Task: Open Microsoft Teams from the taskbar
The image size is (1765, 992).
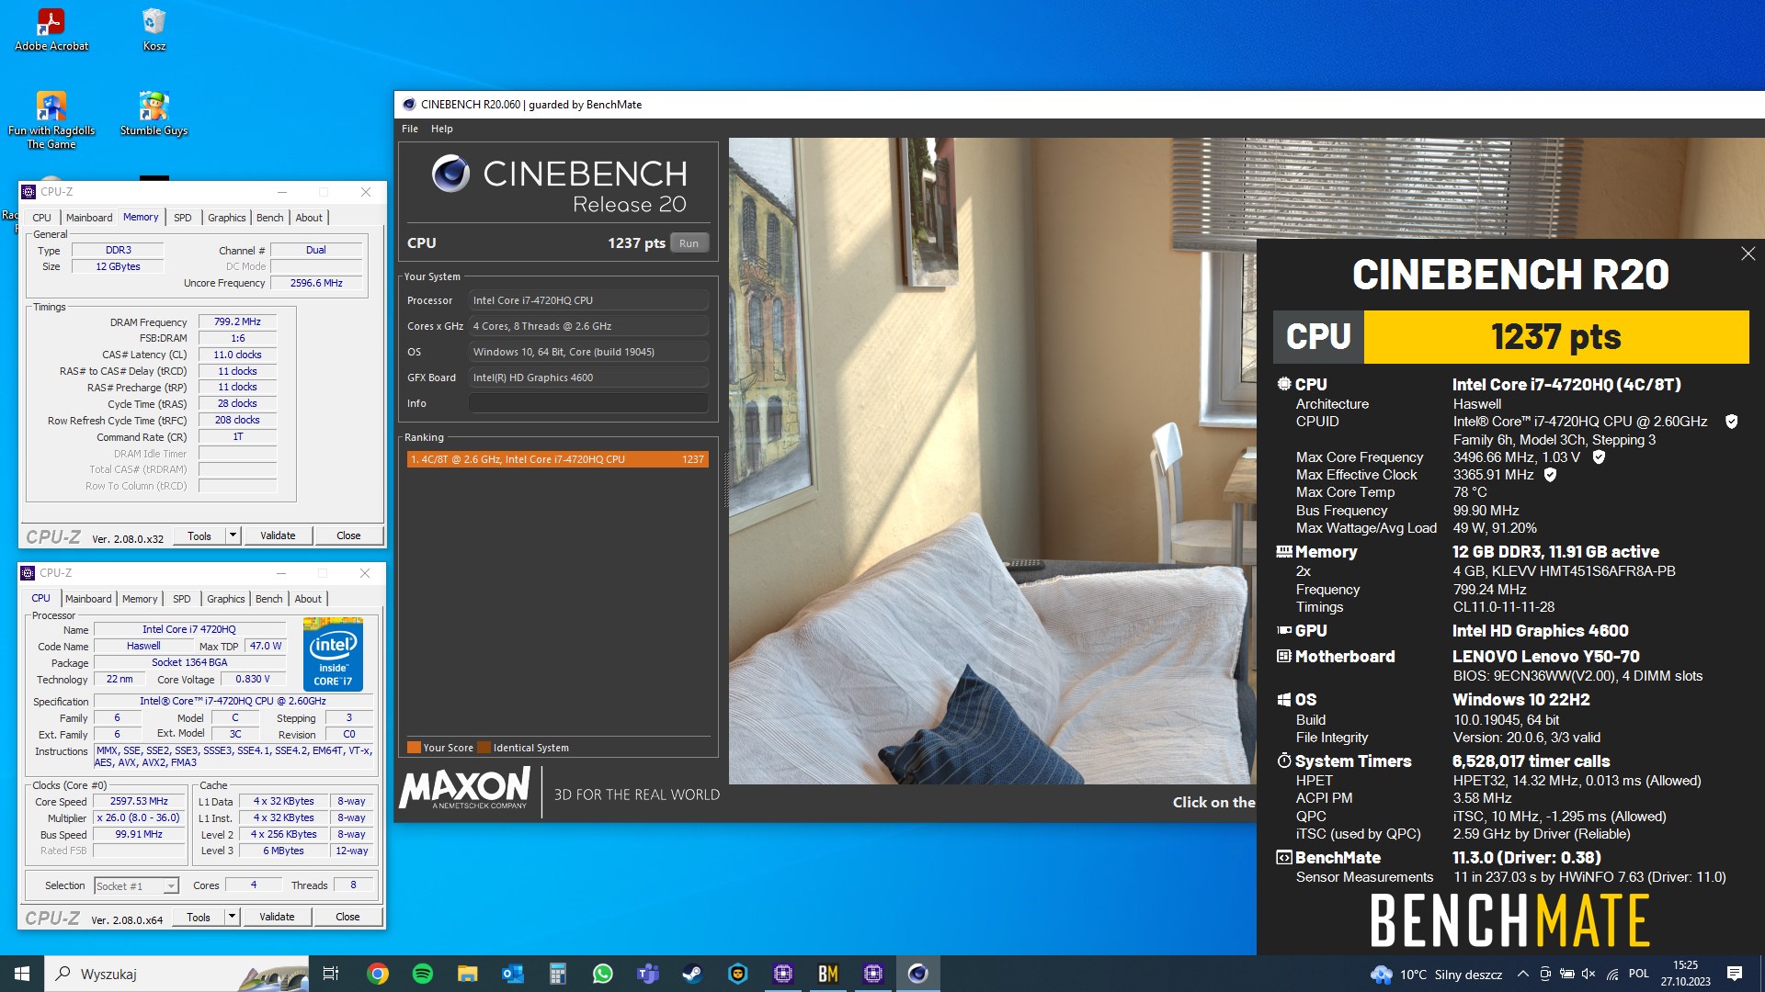Action: (x=648, y=974)
